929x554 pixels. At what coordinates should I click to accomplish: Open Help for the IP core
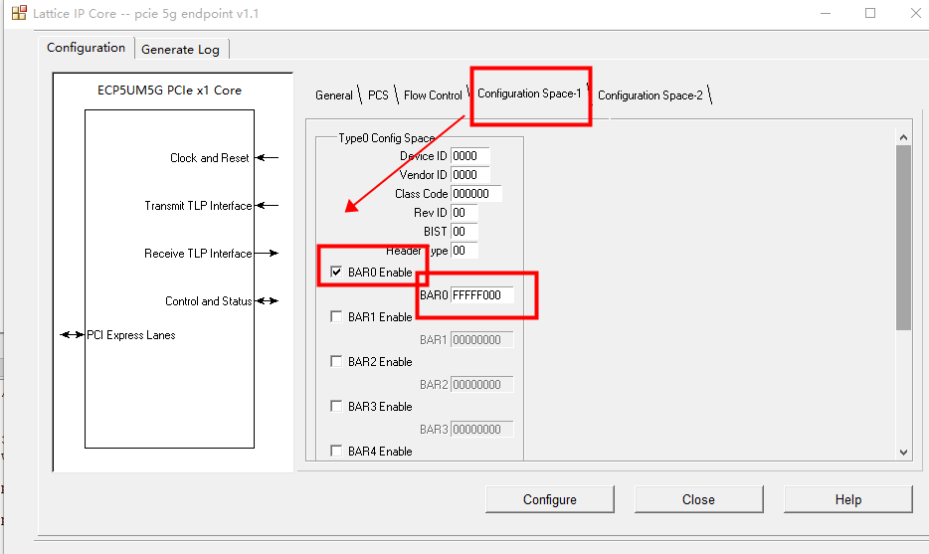pyautogui.click(x=847, y=499)
